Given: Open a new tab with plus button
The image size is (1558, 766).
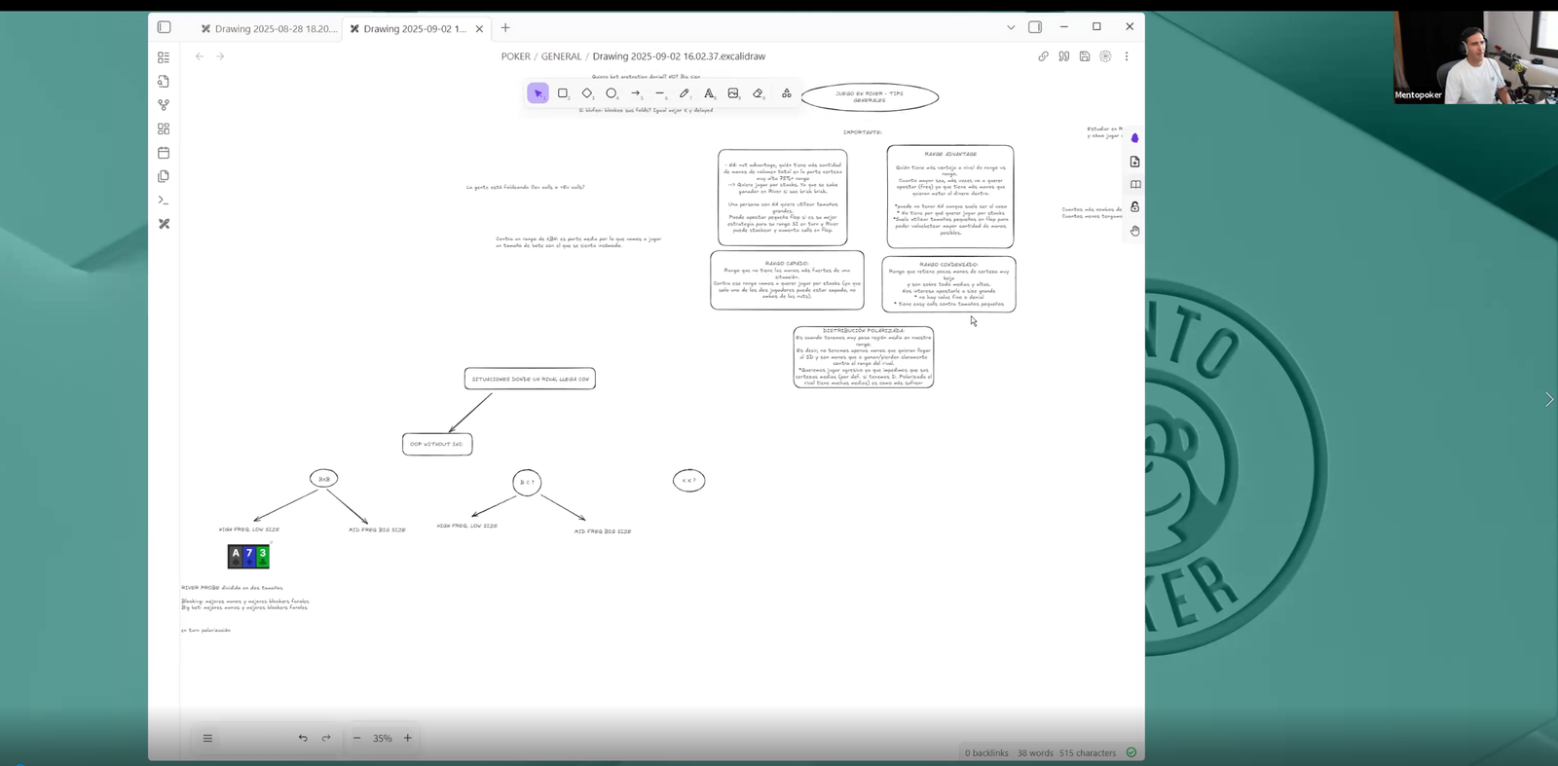Looking at the screenshot, I should (x=505, y=27).
